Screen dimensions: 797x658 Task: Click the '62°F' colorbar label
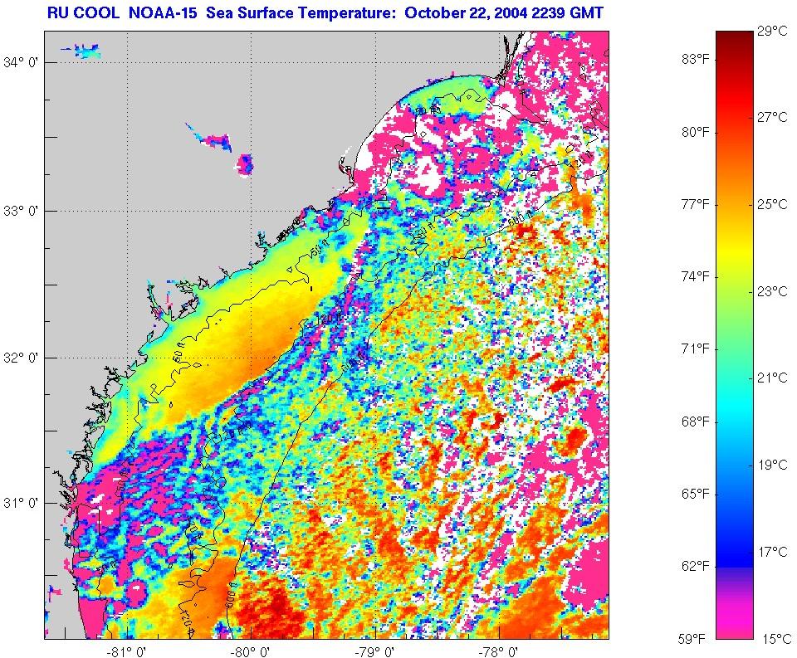[x=696, y=566]
